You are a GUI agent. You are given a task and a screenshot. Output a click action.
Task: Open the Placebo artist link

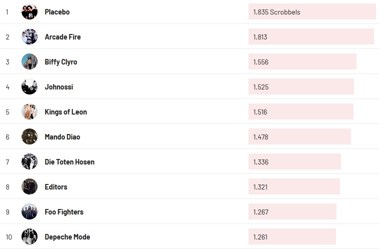[x=57, y=12]
